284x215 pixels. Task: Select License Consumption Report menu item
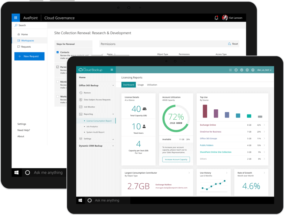pos(96,121)
